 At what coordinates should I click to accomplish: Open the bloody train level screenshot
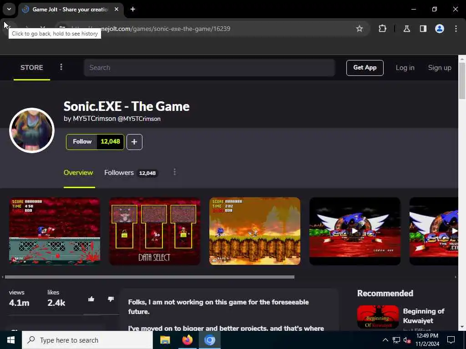point(55,231)
